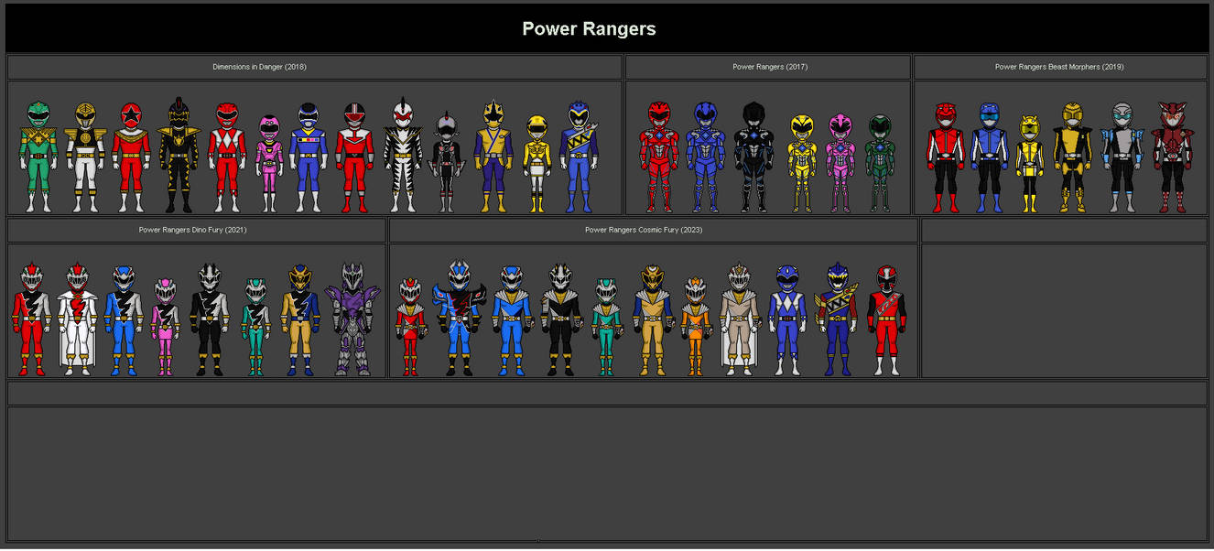Viewport: 1214px width, 551px height.
Task: Click the green Dino Fury ranger
Action: point(256,327)
